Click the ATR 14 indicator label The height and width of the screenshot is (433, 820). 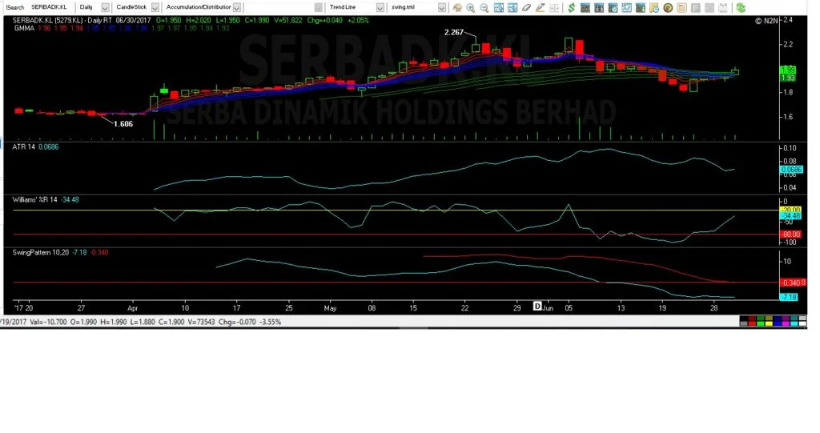pos(23,147)
